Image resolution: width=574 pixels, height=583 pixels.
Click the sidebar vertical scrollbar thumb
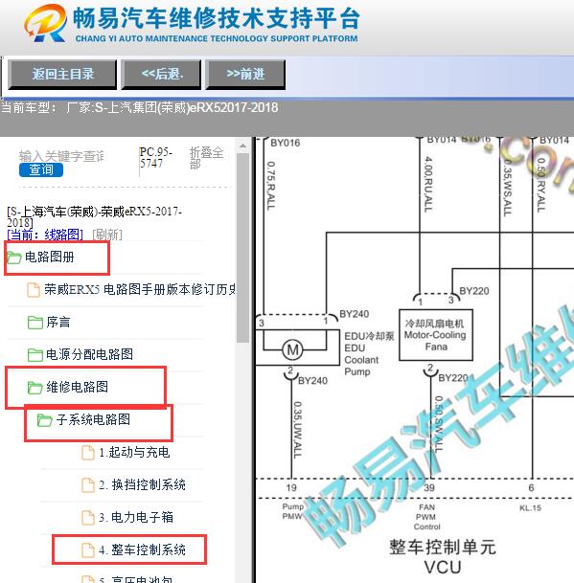(x=242, y=248)
